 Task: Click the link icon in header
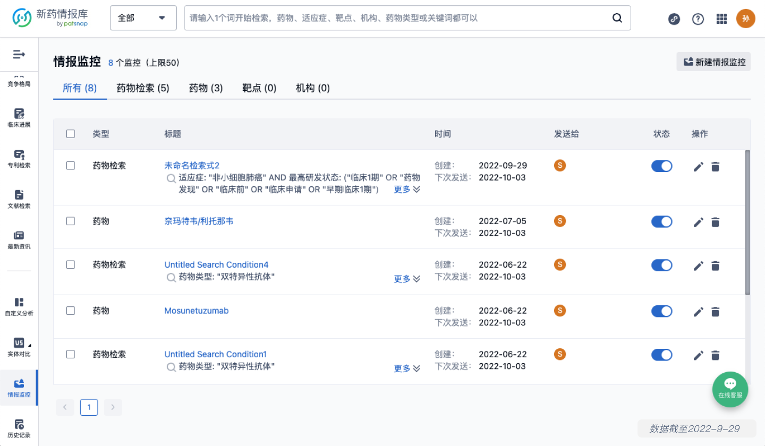[x=674, y=19]
